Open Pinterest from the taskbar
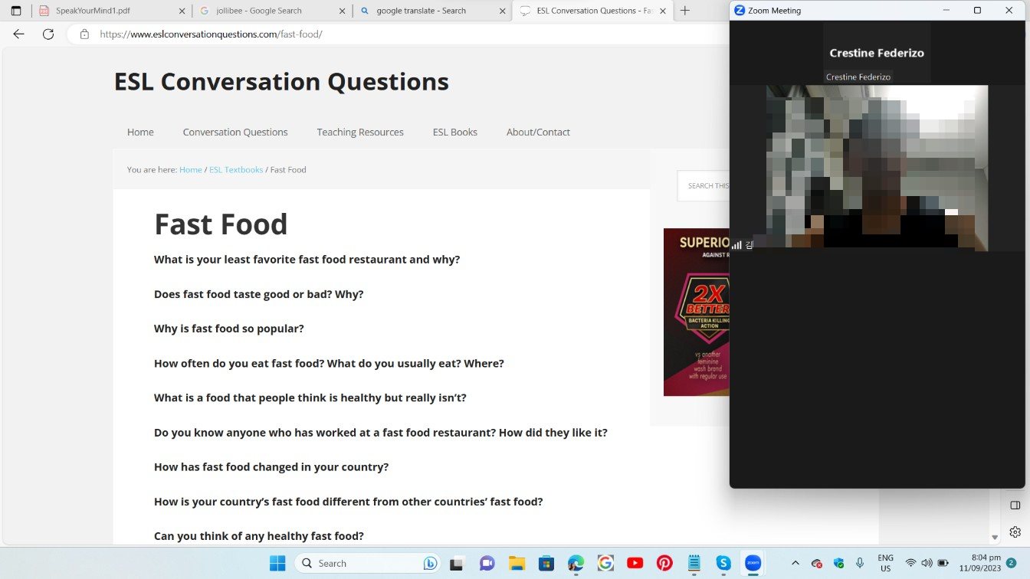The image size is (1030, 579). pyautogui.click(x=664, y=563)
